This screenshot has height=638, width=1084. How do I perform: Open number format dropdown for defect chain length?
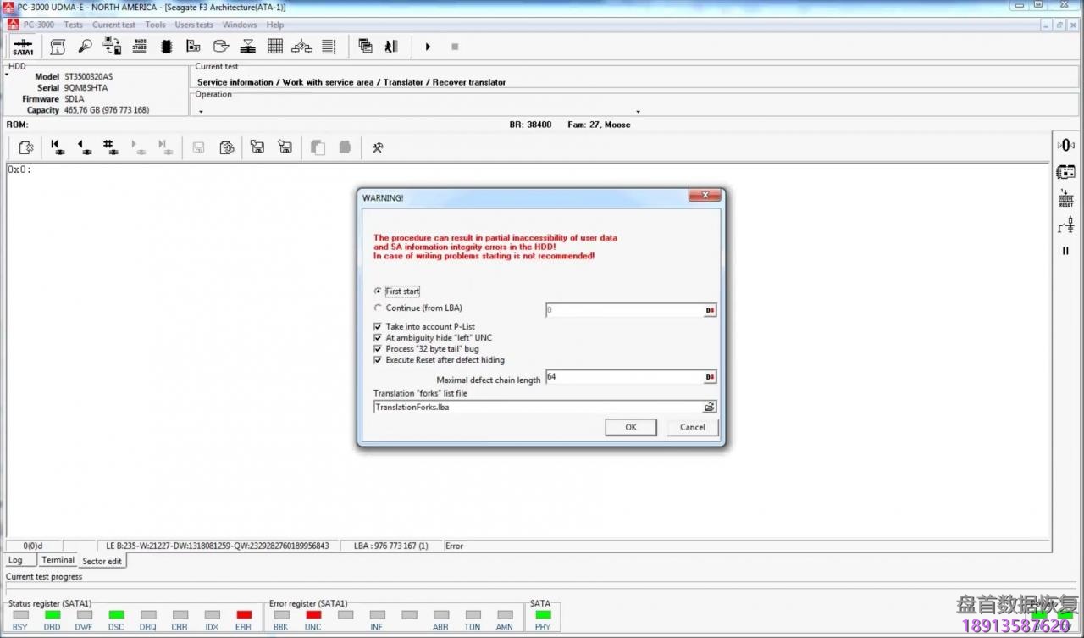click(x=710, y=377)
